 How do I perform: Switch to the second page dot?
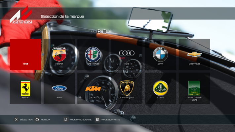pos(105,32)
